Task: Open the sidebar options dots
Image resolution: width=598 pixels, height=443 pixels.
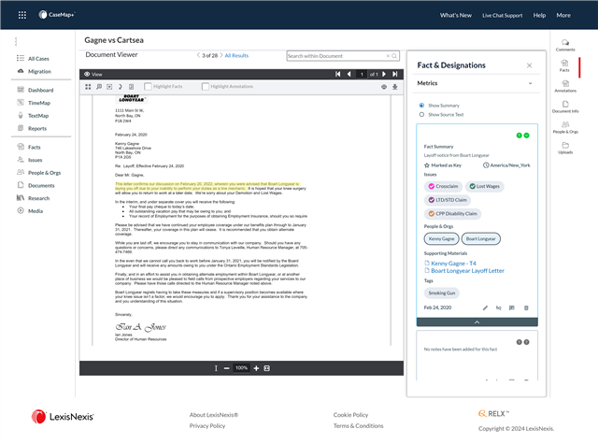Action: pyautogui.click(x=16, y=41)
